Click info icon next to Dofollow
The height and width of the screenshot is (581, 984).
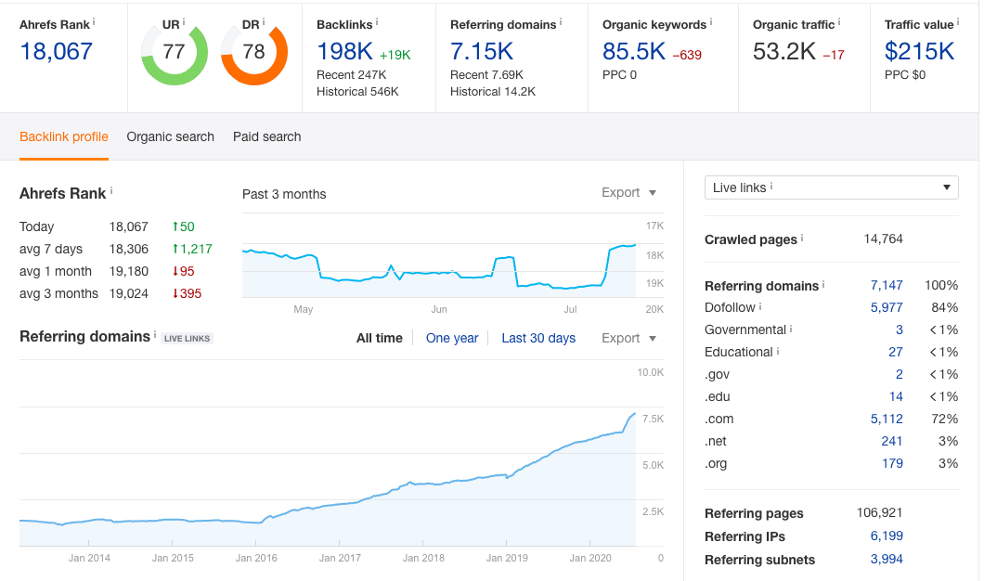point(760,306)
